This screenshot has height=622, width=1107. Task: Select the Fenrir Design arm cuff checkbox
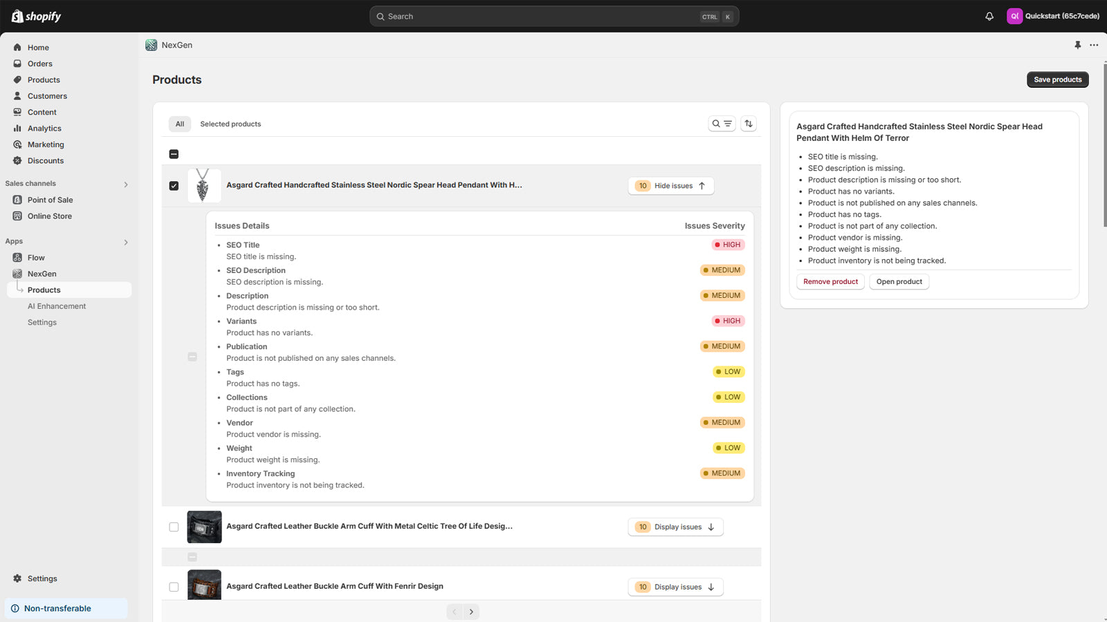pos(174,586)
